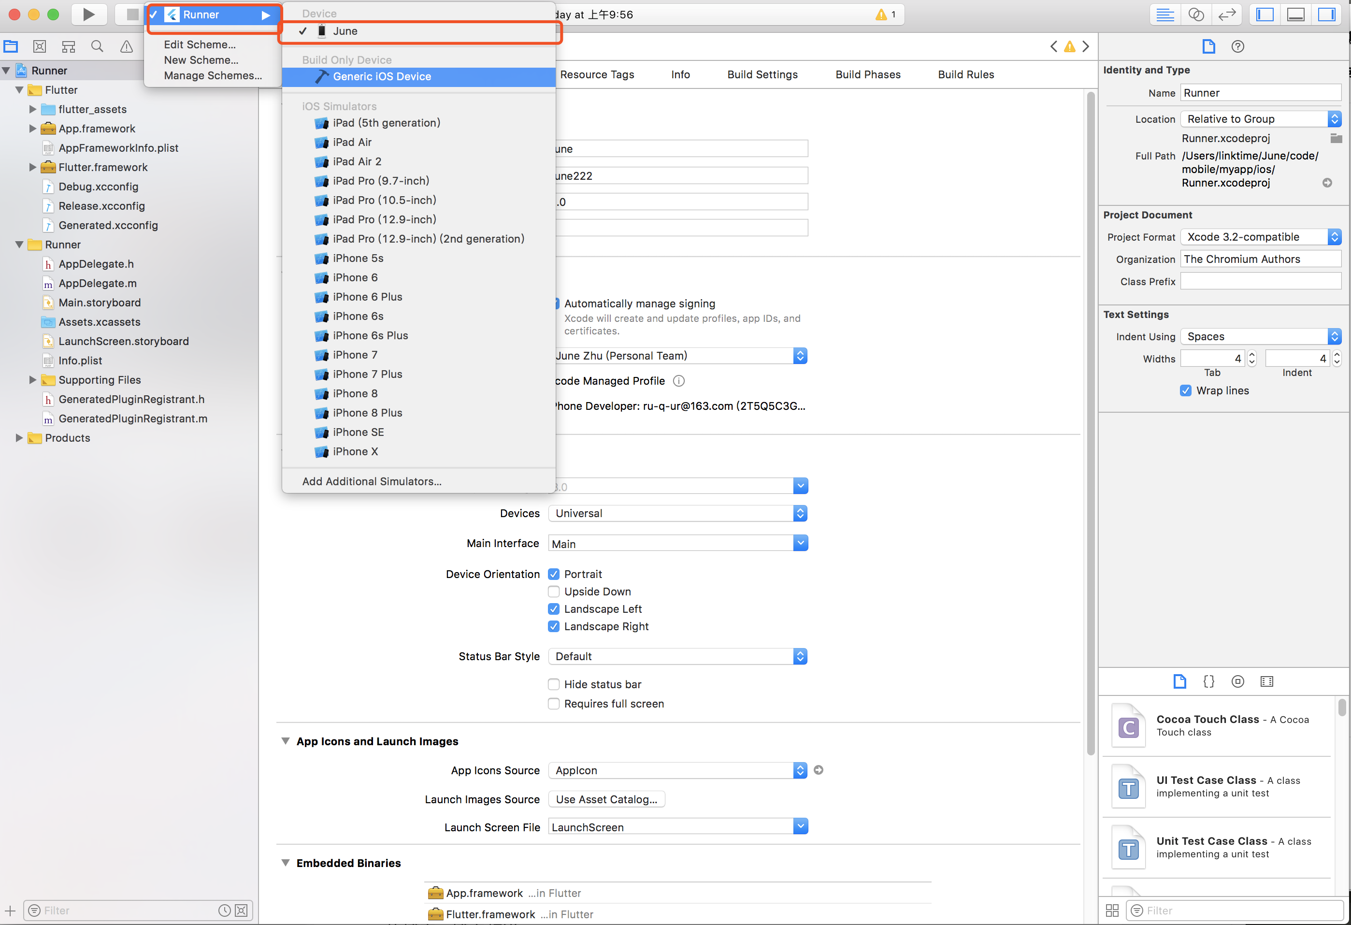Screen dimensions: 1351x925
Task: Click the Run (play) button in toolbar
Action: [88, 14]
